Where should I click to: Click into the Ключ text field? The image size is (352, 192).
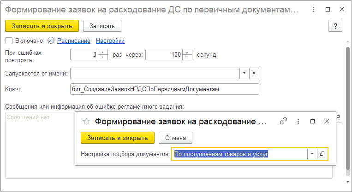(x=165, y=89)
